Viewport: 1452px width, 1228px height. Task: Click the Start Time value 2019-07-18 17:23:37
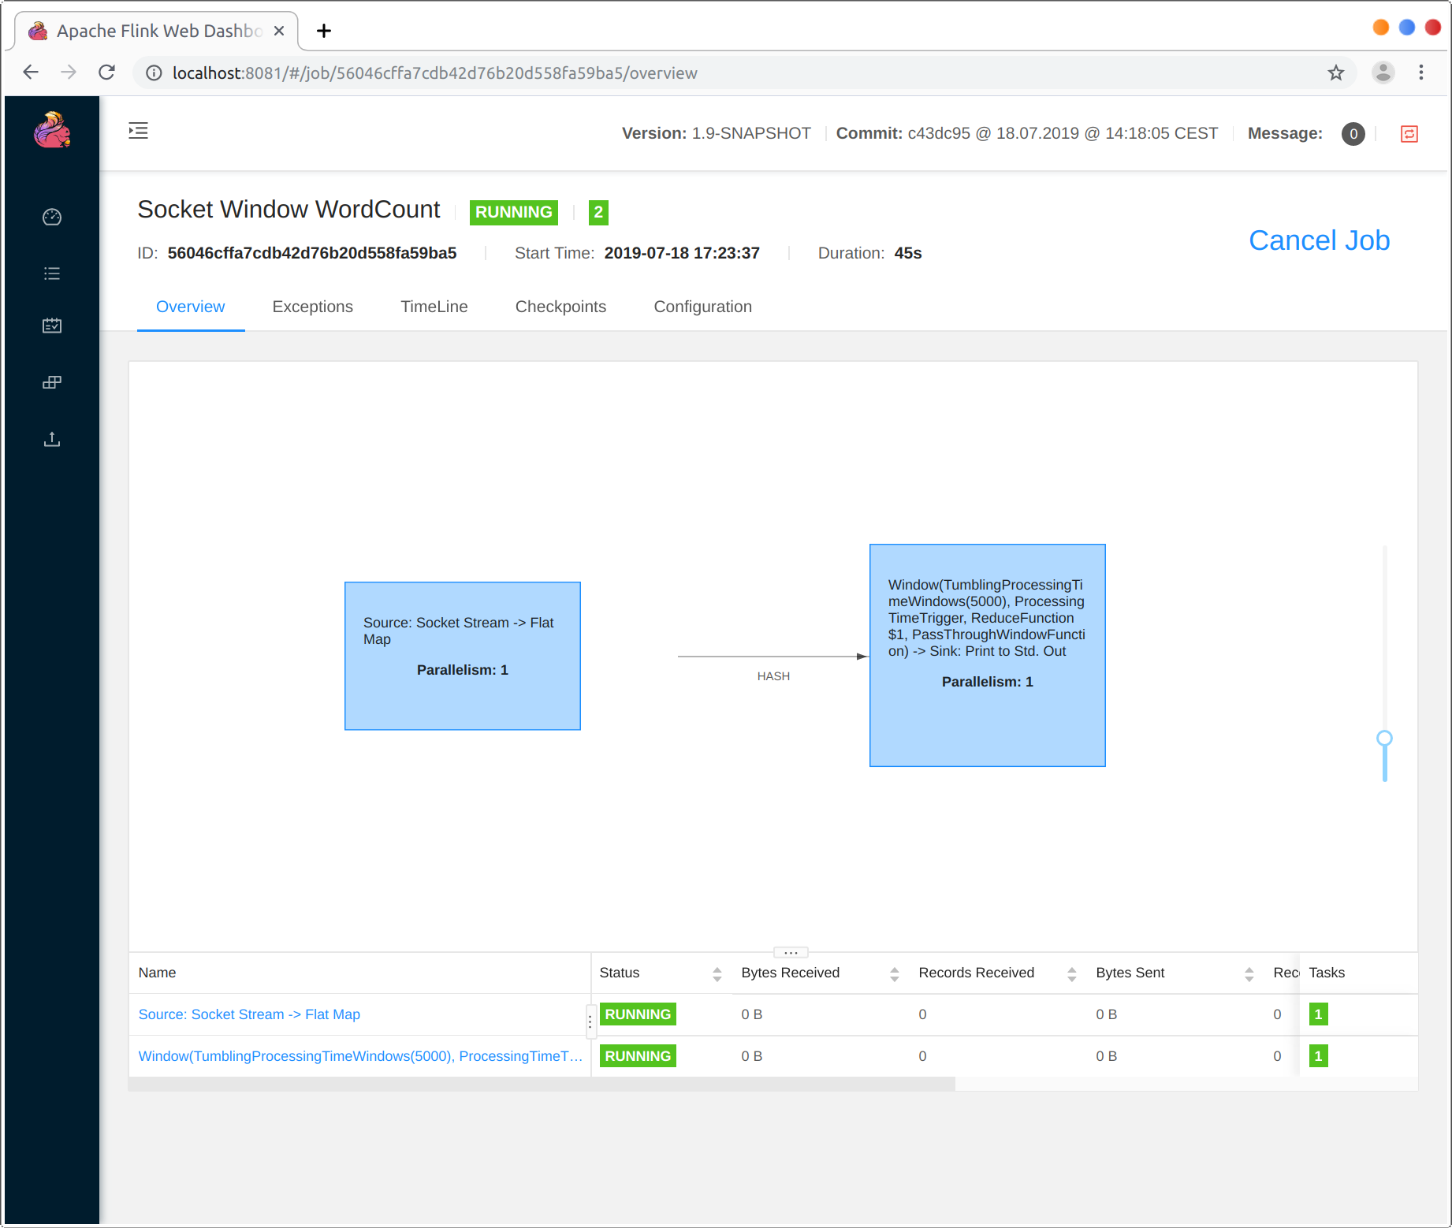click(682, 253)
